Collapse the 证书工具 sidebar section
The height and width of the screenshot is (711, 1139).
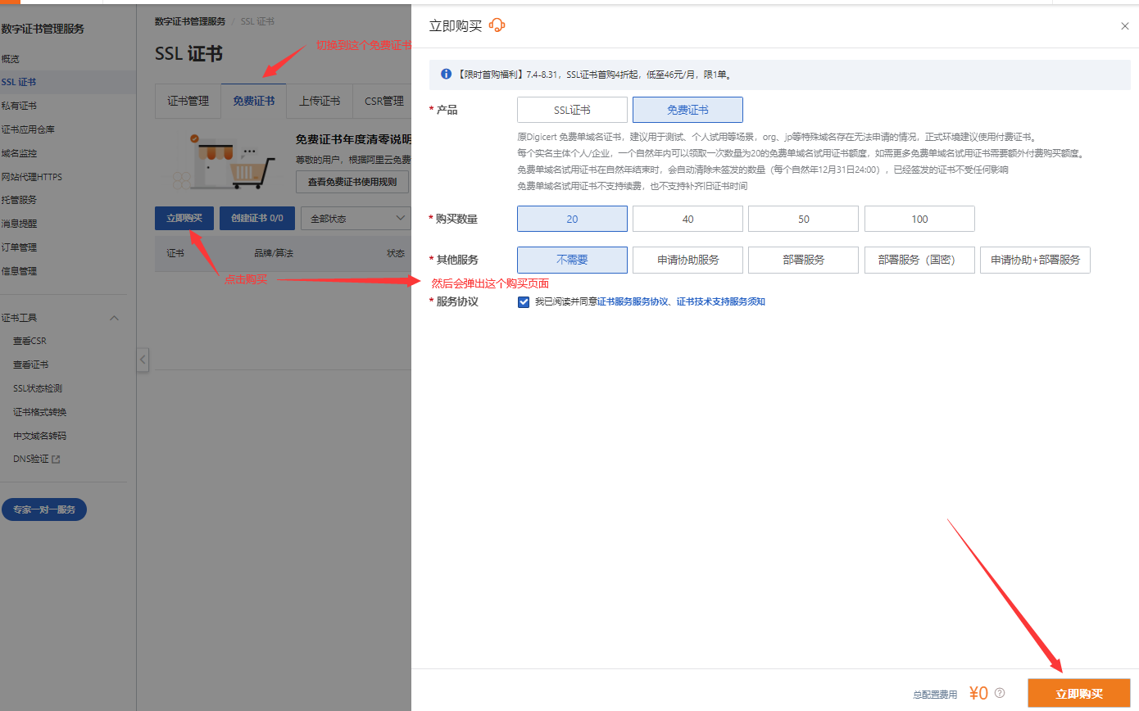[114, 318]
